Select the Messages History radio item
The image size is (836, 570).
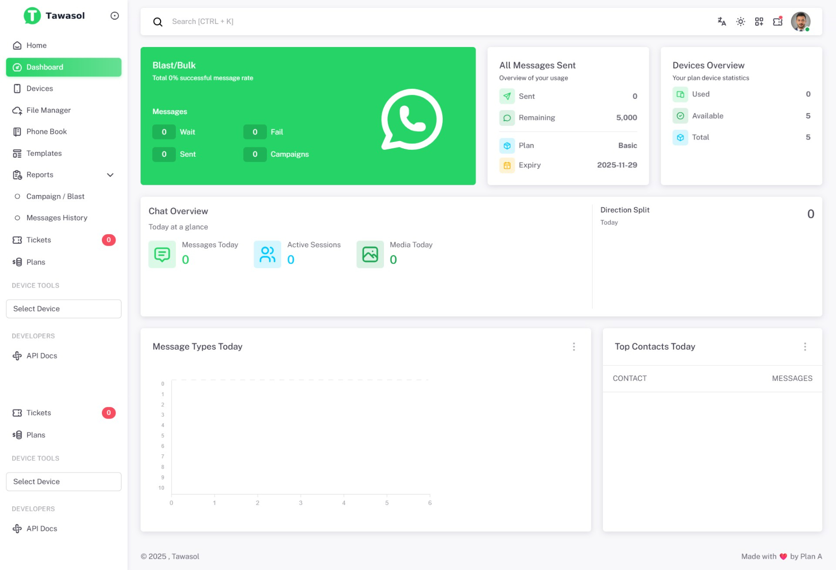coord(18,217)
